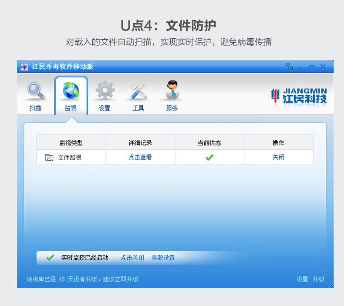Click the 监视类型 column header
The height and width of the screenshot is (306, 344).
pyautogui.click(x=71, y=143)
